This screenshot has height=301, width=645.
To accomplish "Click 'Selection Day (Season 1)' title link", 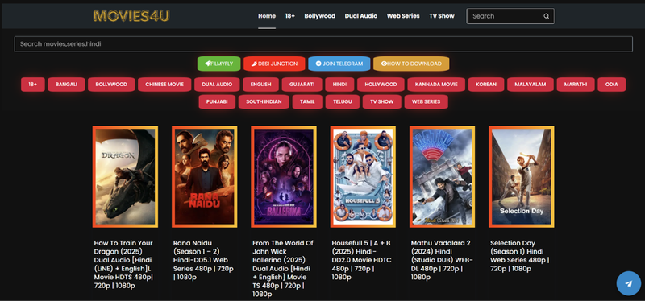I will coord(519,255).
